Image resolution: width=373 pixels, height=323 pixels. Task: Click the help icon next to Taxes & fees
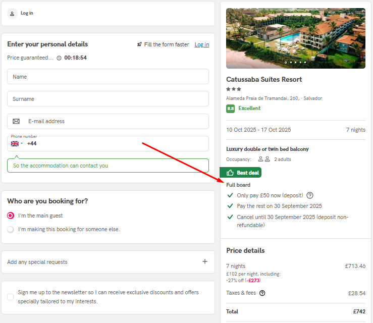(x=262, y=293)
